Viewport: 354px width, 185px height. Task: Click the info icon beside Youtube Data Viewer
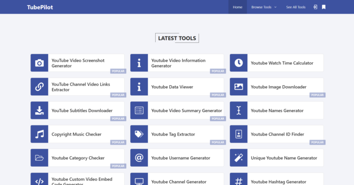tap(139, 87)
